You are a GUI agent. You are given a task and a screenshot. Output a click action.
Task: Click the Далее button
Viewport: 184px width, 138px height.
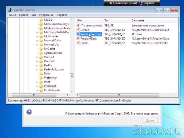point(150,120)
